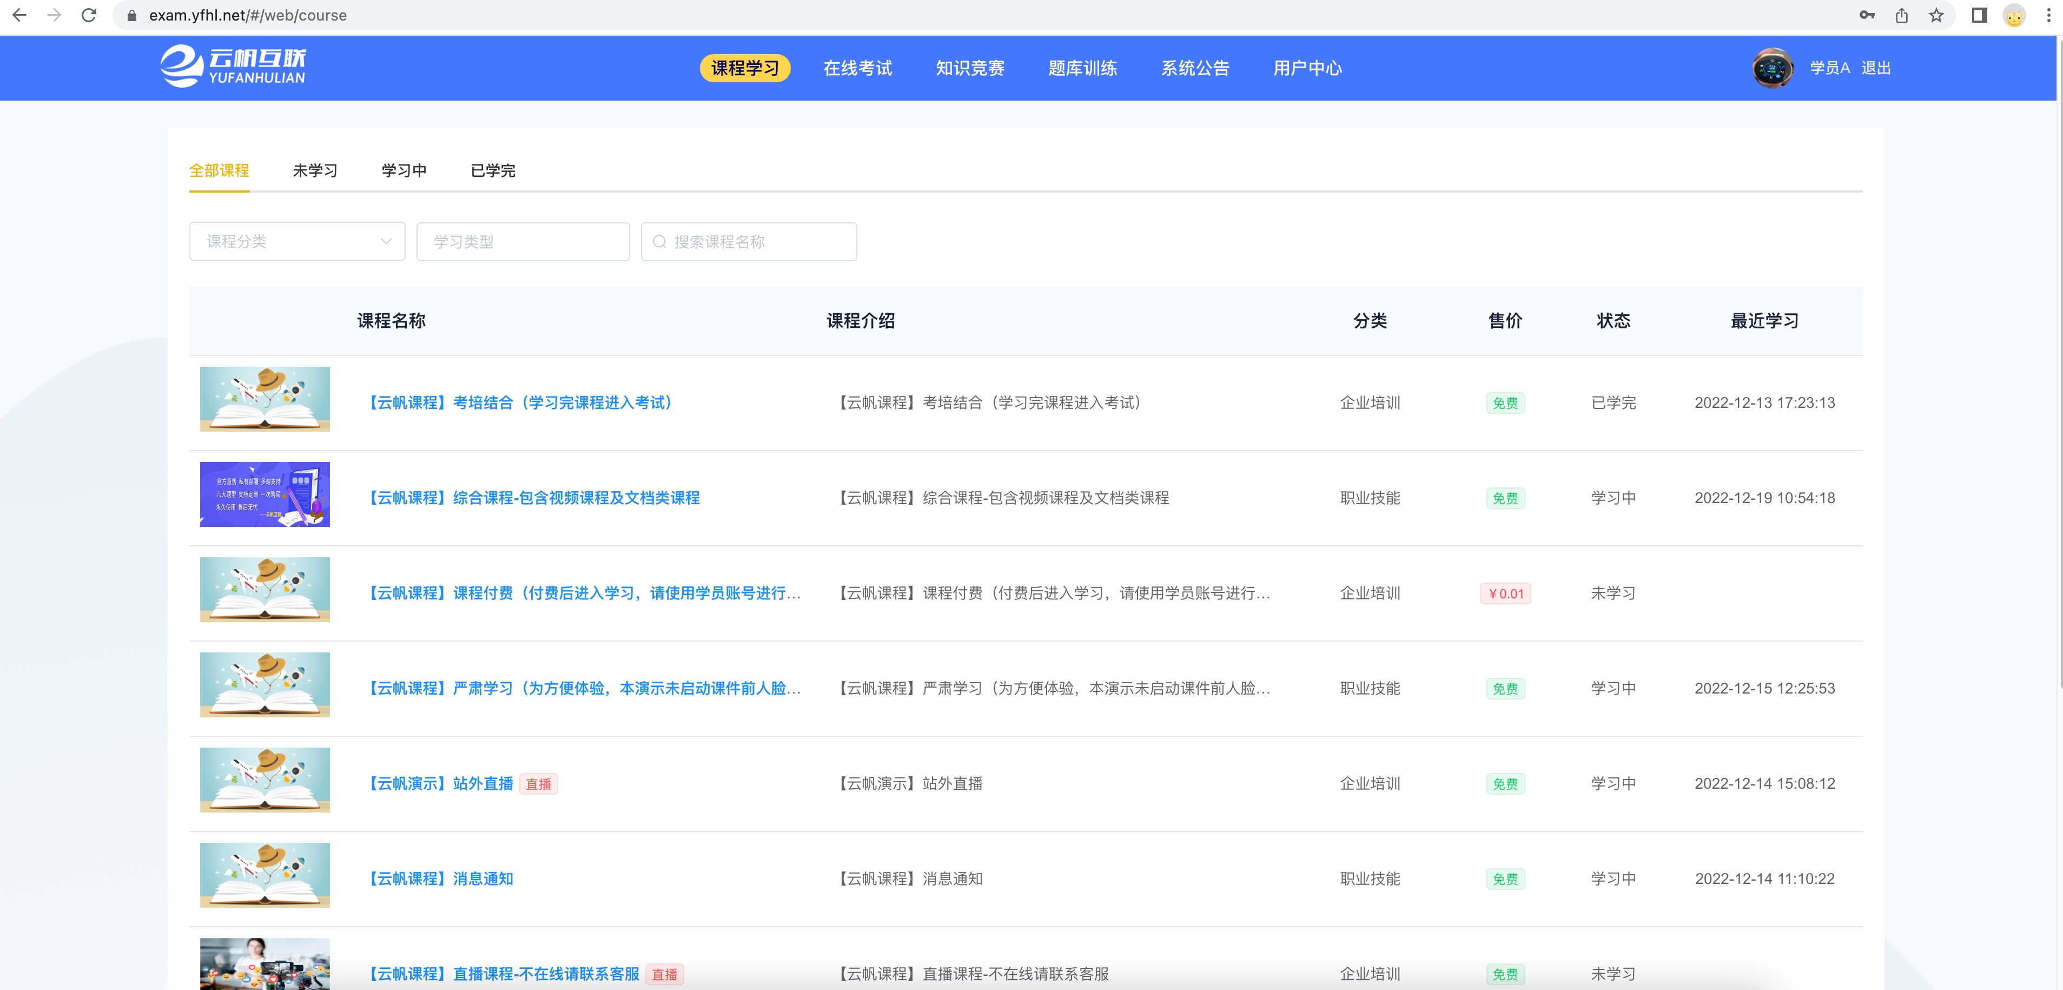Click the 最近学习 column header
The width and height of the screenshot is (2063, 990).
1764,321
